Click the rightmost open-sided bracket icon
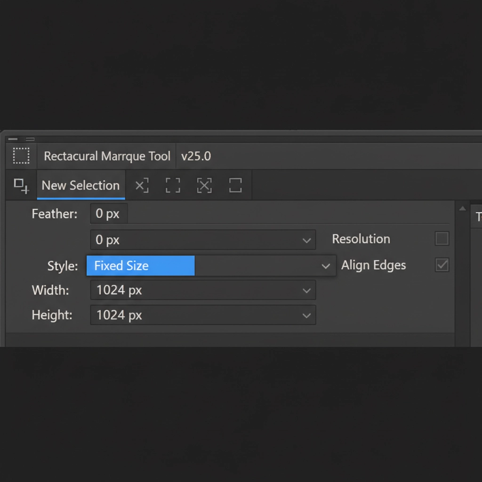 click(235, 185)
